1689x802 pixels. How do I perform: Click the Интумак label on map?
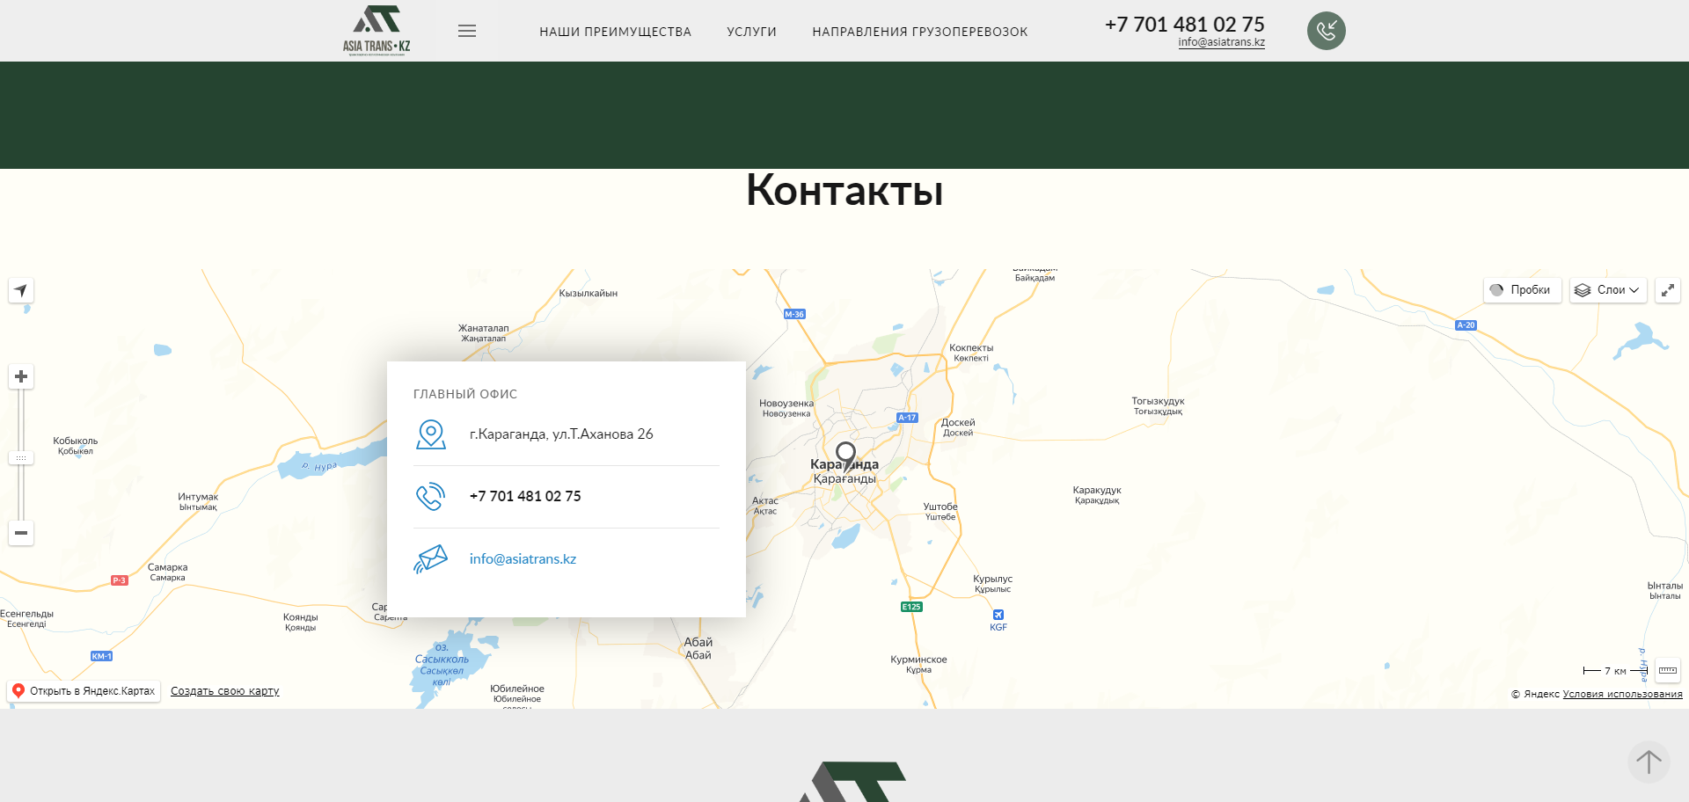coord(198,501)
